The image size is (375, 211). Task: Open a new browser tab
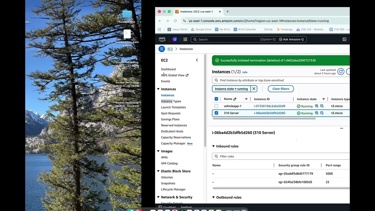pyautogui.click(x=228, y=11)
